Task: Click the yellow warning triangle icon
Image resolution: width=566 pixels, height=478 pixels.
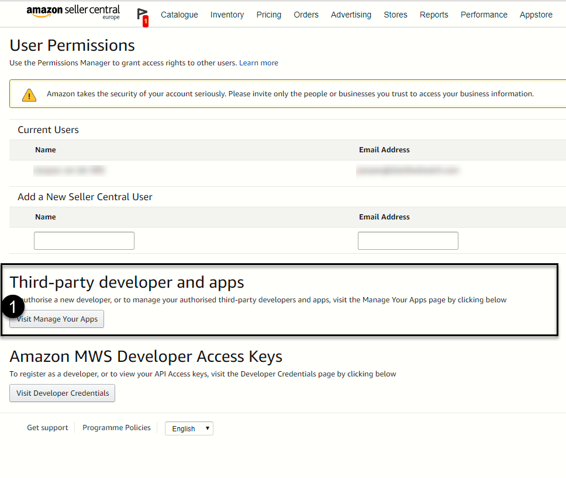Action: pyautogui.click(x=29, y=95)
